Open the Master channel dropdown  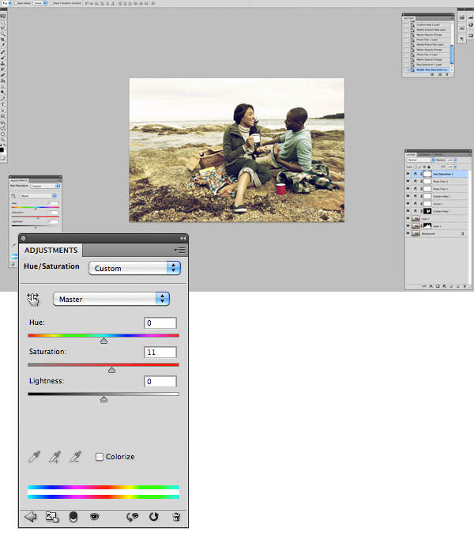point(111,299)
